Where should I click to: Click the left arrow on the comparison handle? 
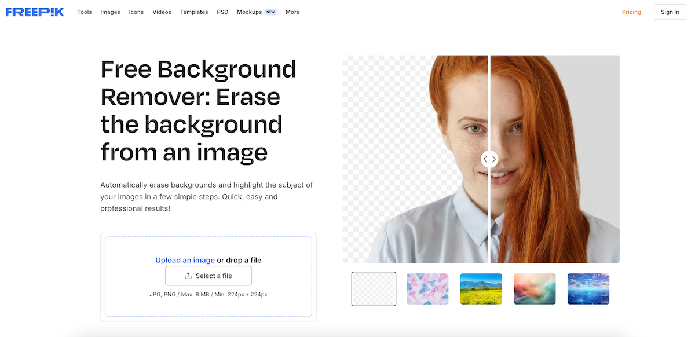tap(486, 159)
